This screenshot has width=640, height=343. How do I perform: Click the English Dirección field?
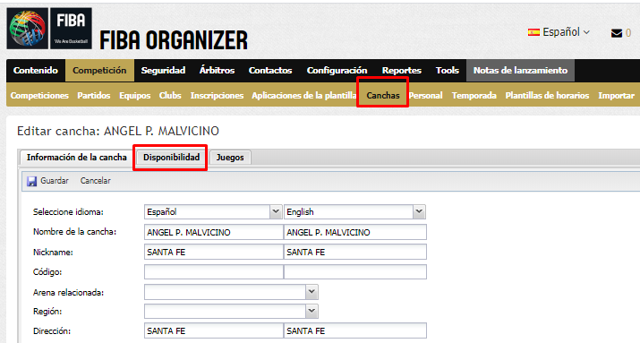(355, 330)
